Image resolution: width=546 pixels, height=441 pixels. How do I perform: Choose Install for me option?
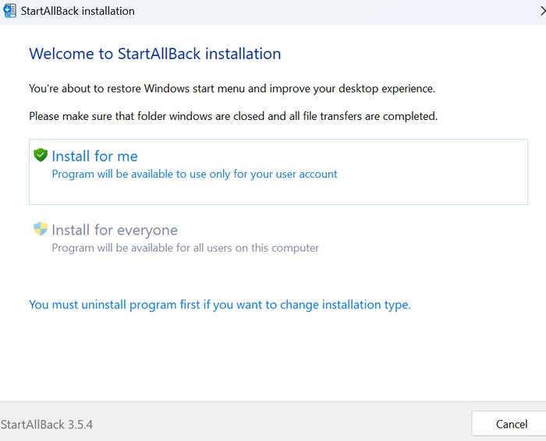[278, 172]
